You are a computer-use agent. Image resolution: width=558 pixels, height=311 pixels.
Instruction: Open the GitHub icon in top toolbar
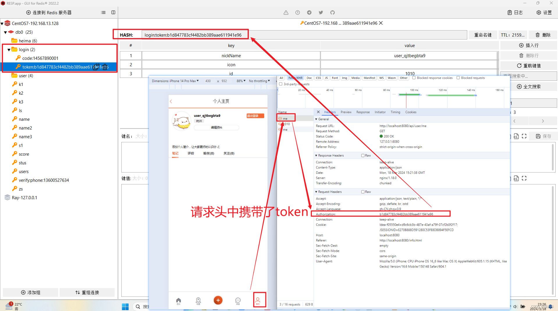tap(333, 12)
